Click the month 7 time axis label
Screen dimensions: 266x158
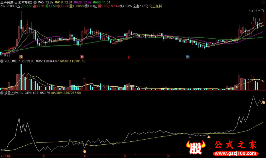tap(126, 156)
